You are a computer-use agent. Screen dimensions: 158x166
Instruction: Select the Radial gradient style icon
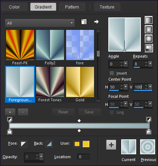[x=149, y=48]
